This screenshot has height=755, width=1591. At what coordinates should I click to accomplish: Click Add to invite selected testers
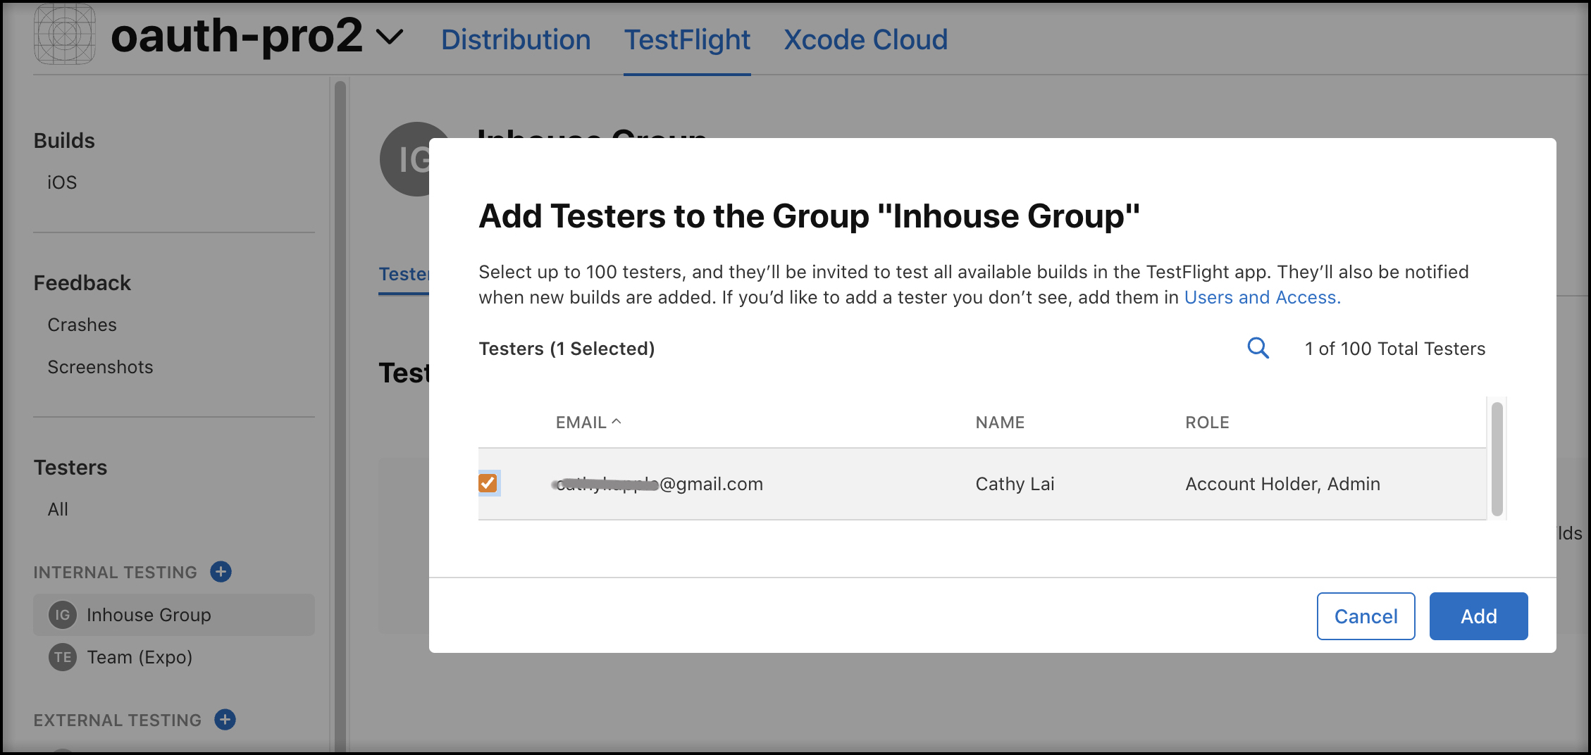[1478, 616]
